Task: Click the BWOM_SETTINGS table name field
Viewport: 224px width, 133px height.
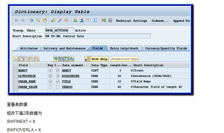Action: 59,30
